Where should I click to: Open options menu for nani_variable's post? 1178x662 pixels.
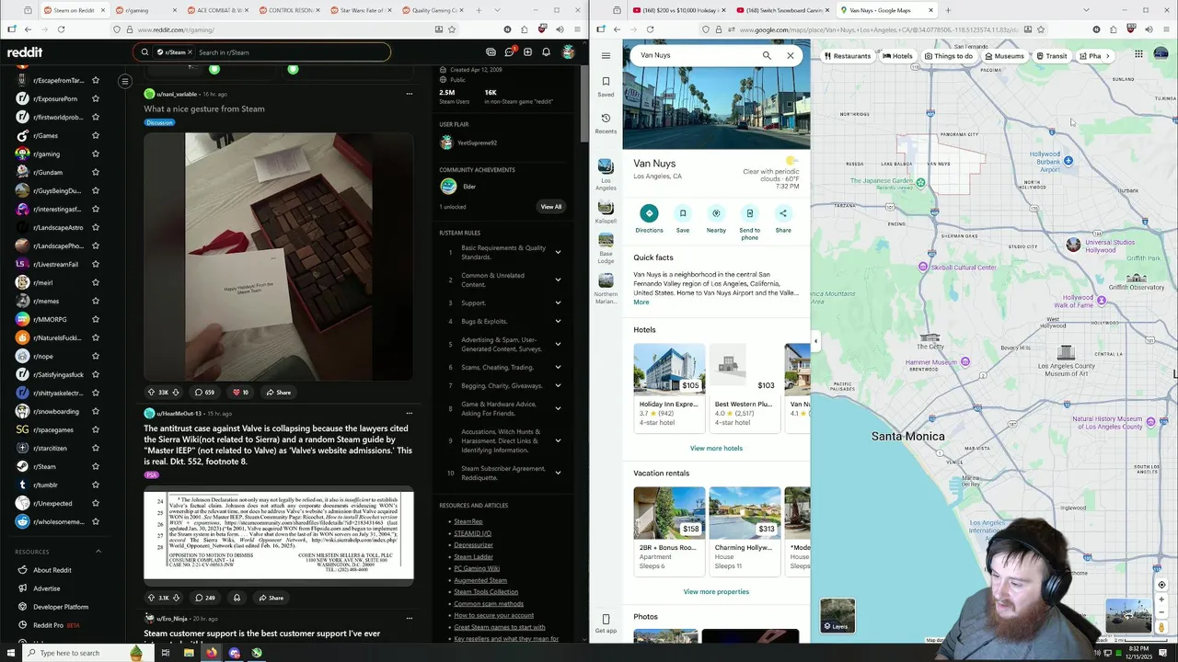pos(410,94)
